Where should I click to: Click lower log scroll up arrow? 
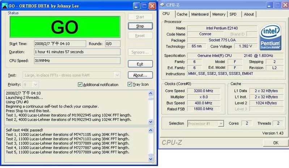[x=150, y=130]
